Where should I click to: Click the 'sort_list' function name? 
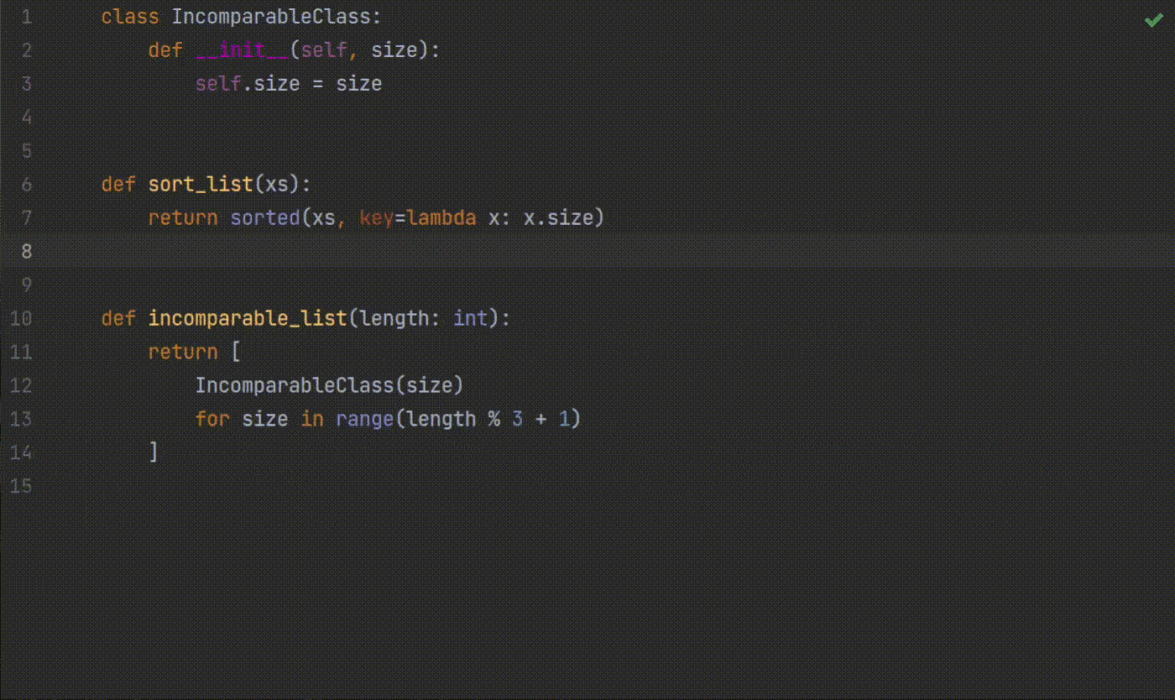201,185
